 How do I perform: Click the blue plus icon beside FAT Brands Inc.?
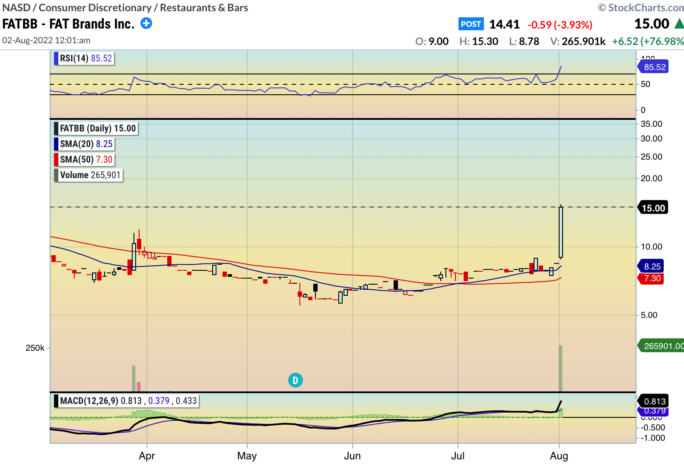(x=146, y=23)
